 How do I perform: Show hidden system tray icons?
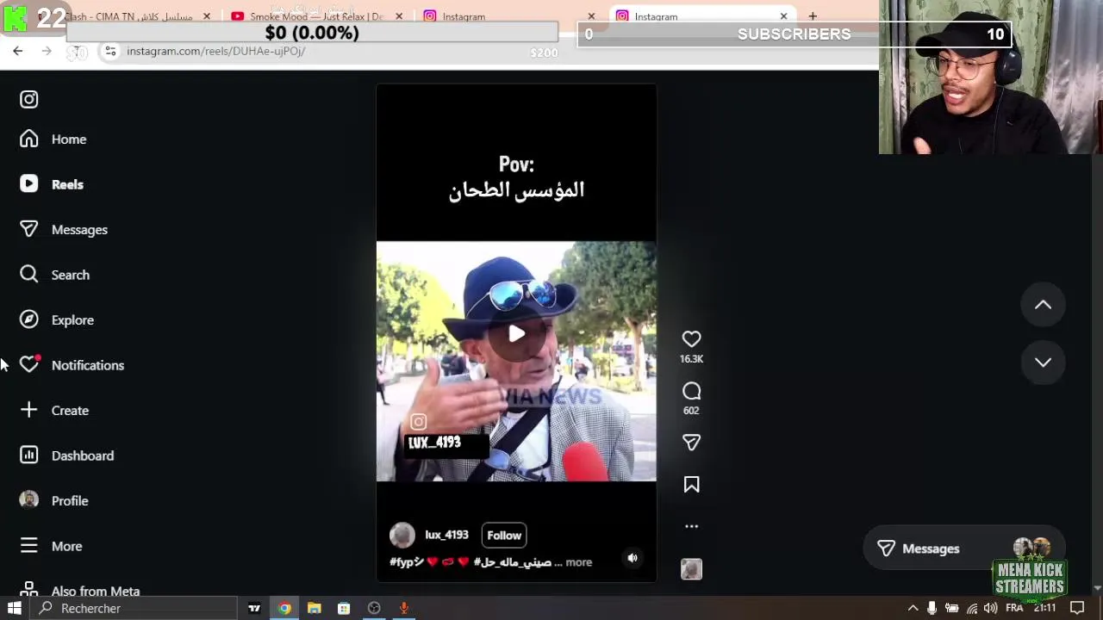coord(913,608)
